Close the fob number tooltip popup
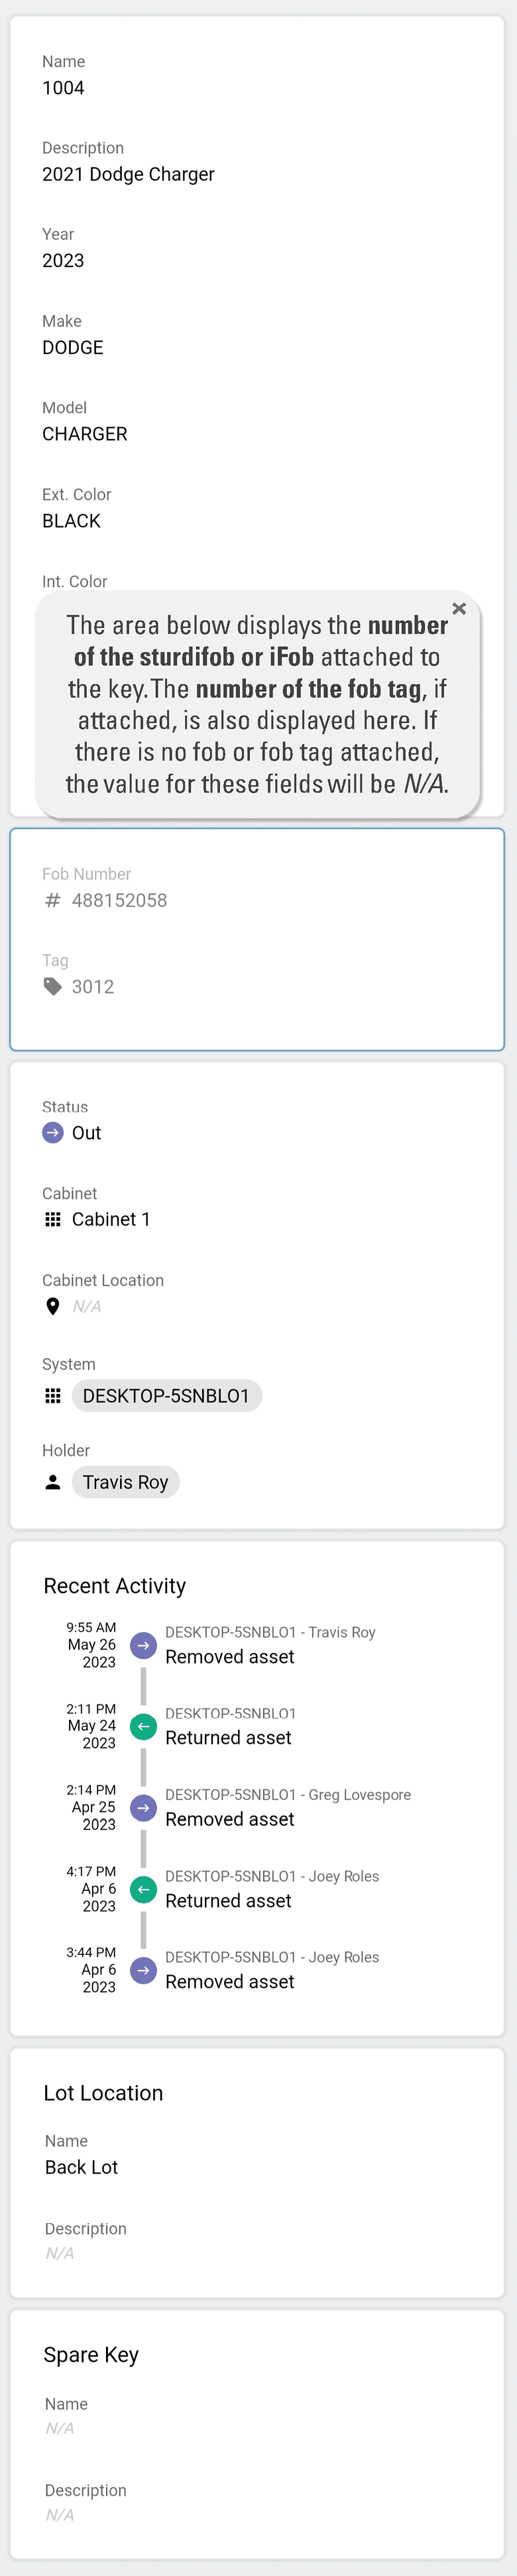 pos(459,608)
